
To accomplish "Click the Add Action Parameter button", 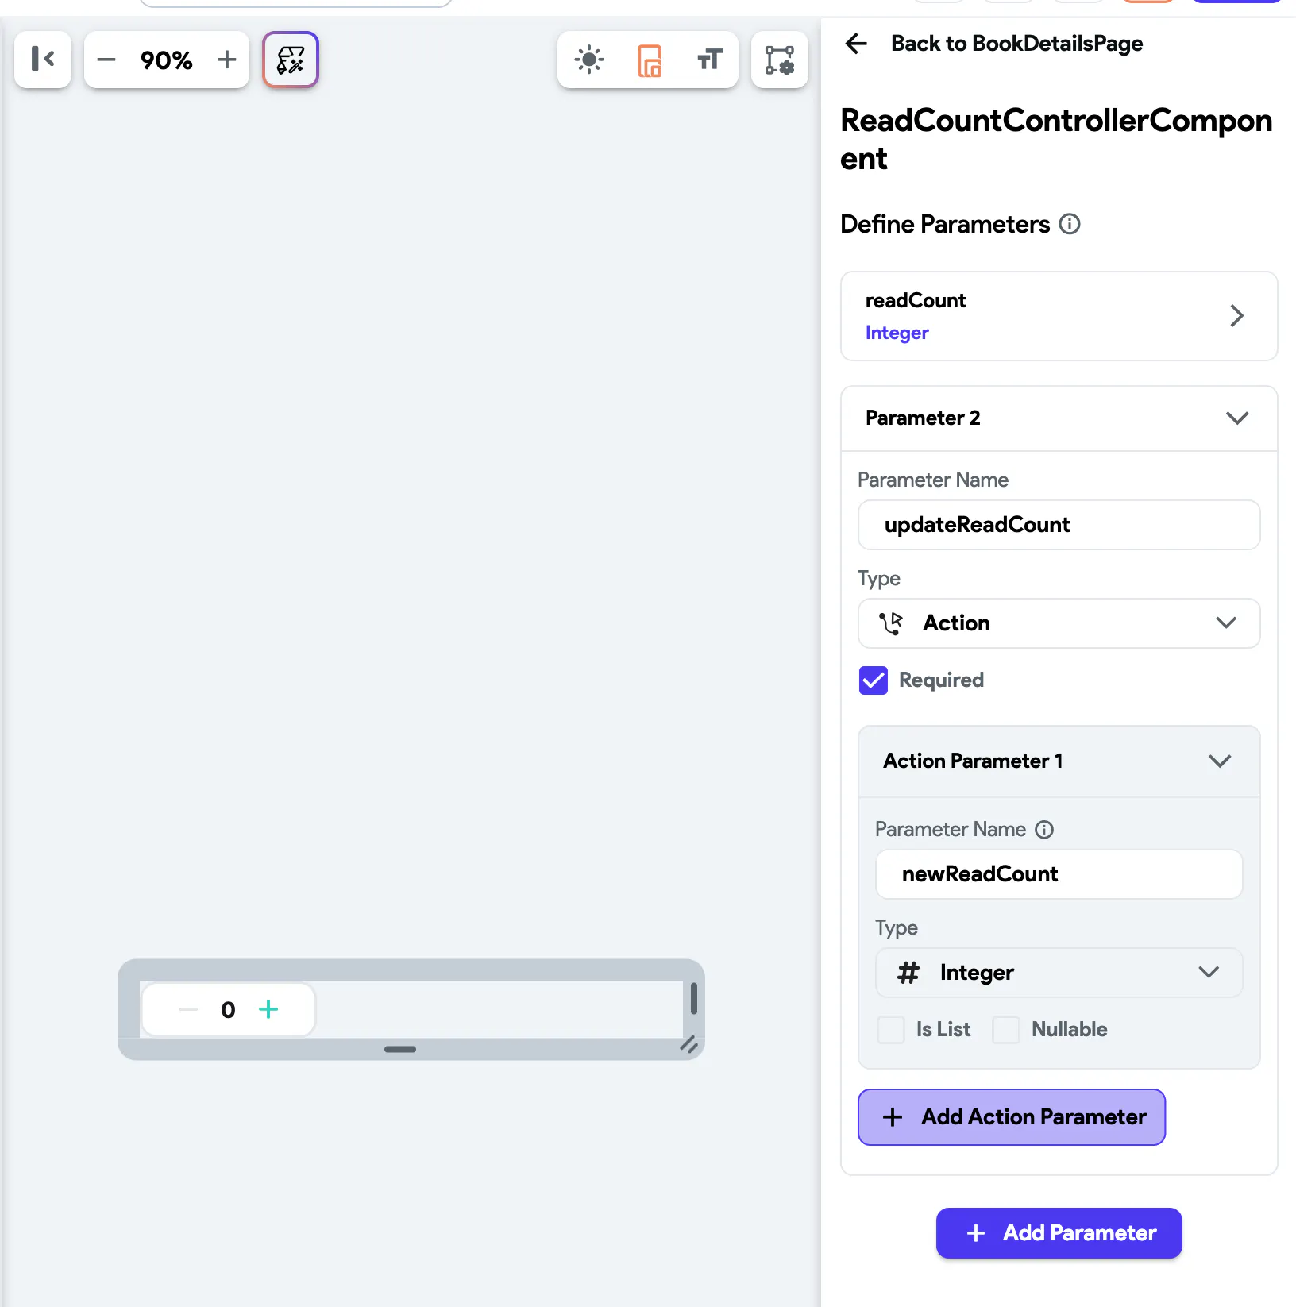I will point(1012,1117).
